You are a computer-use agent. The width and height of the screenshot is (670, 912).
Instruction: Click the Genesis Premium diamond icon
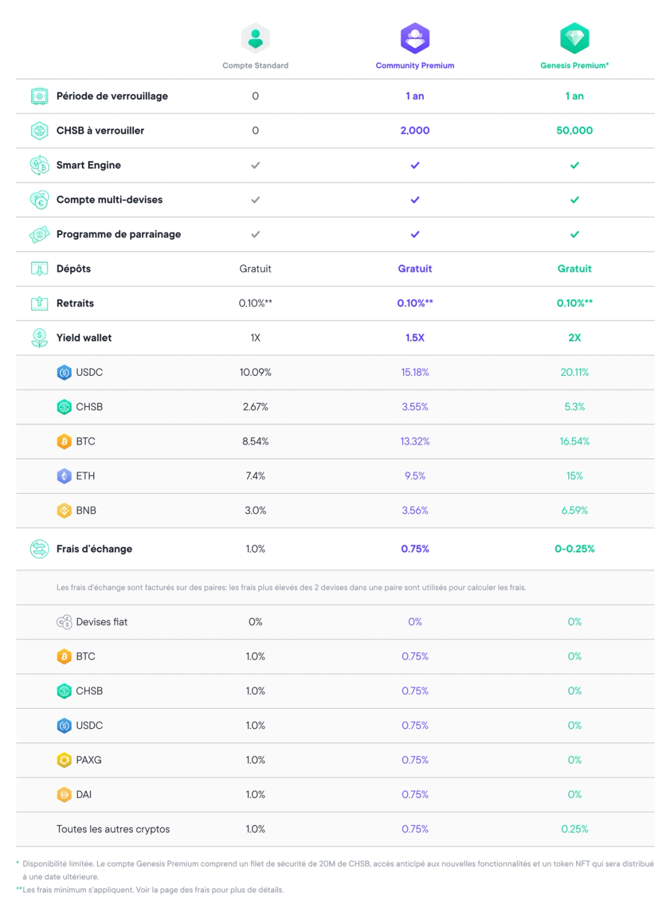(574, 38)
